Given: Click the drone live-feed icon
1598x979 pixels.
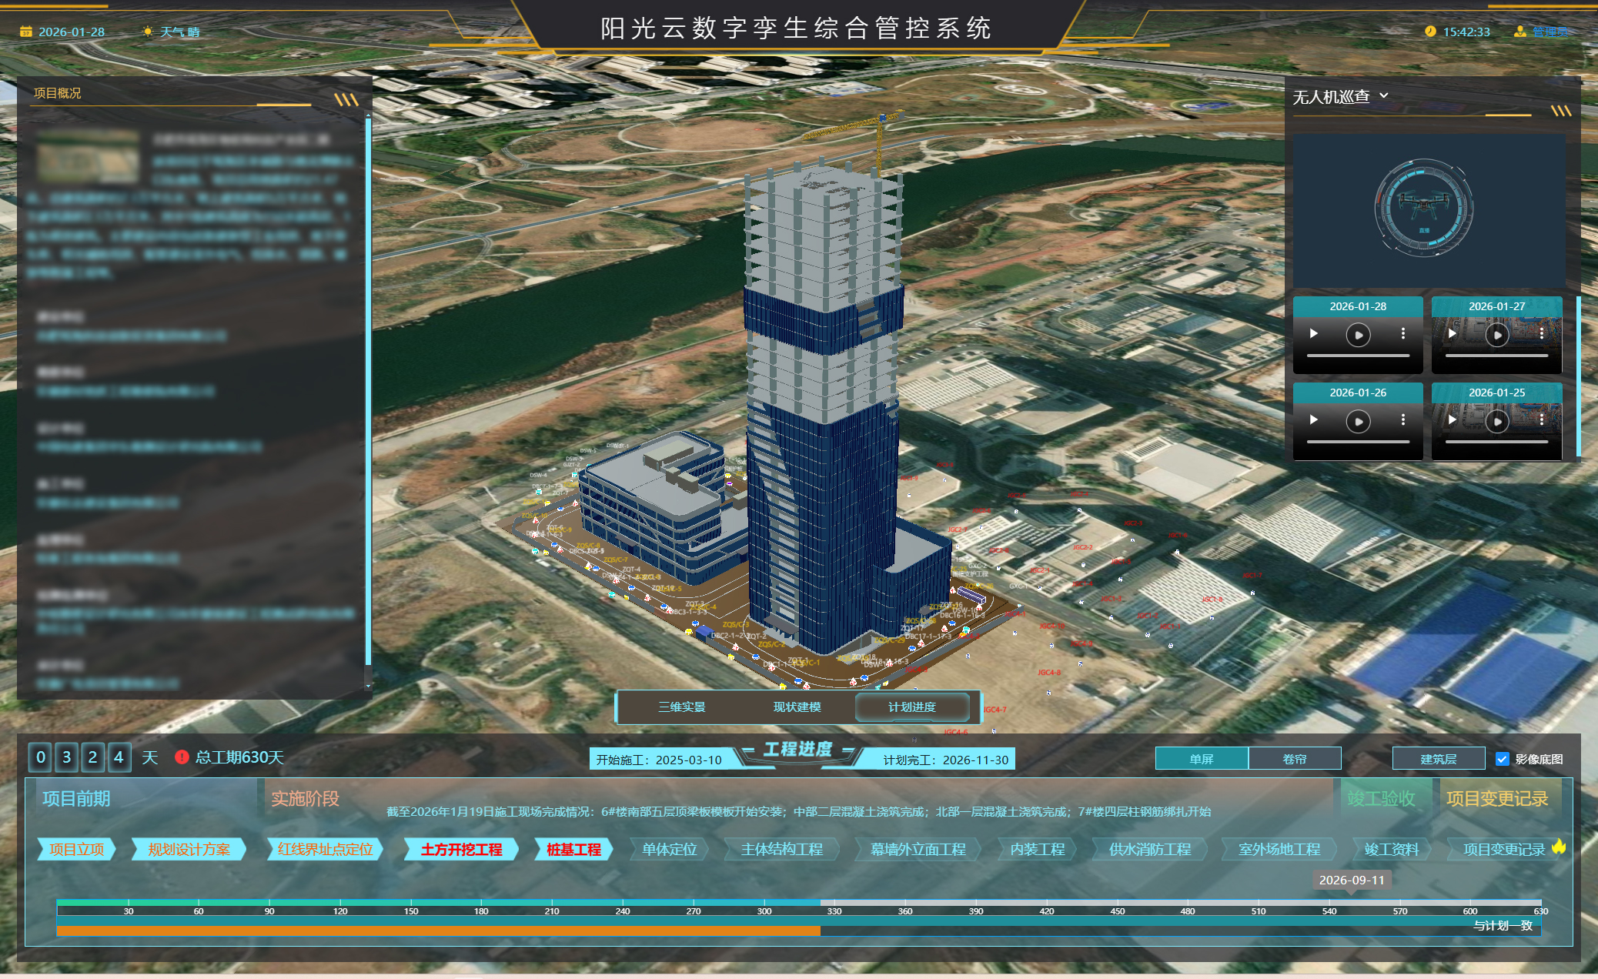Looking at the screenshot, I should (1423, 206).
